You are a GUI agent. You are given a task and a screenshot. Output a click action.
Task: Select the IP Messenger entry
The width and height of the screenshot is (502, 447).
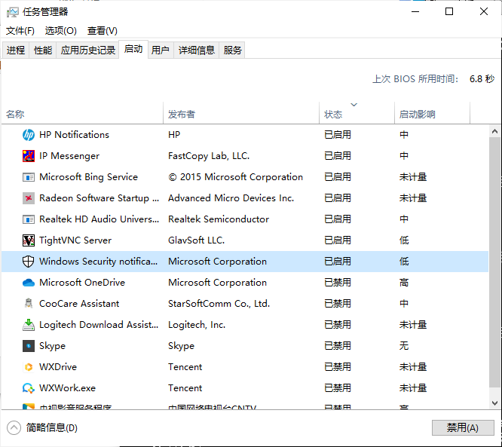tap(69, 156)
